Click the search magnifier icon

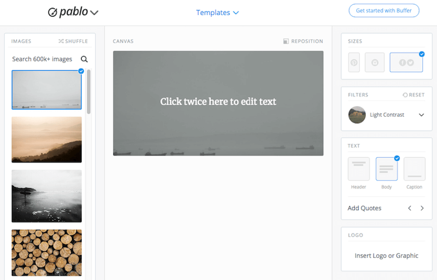pyautogui.click(x=84, y=59)
